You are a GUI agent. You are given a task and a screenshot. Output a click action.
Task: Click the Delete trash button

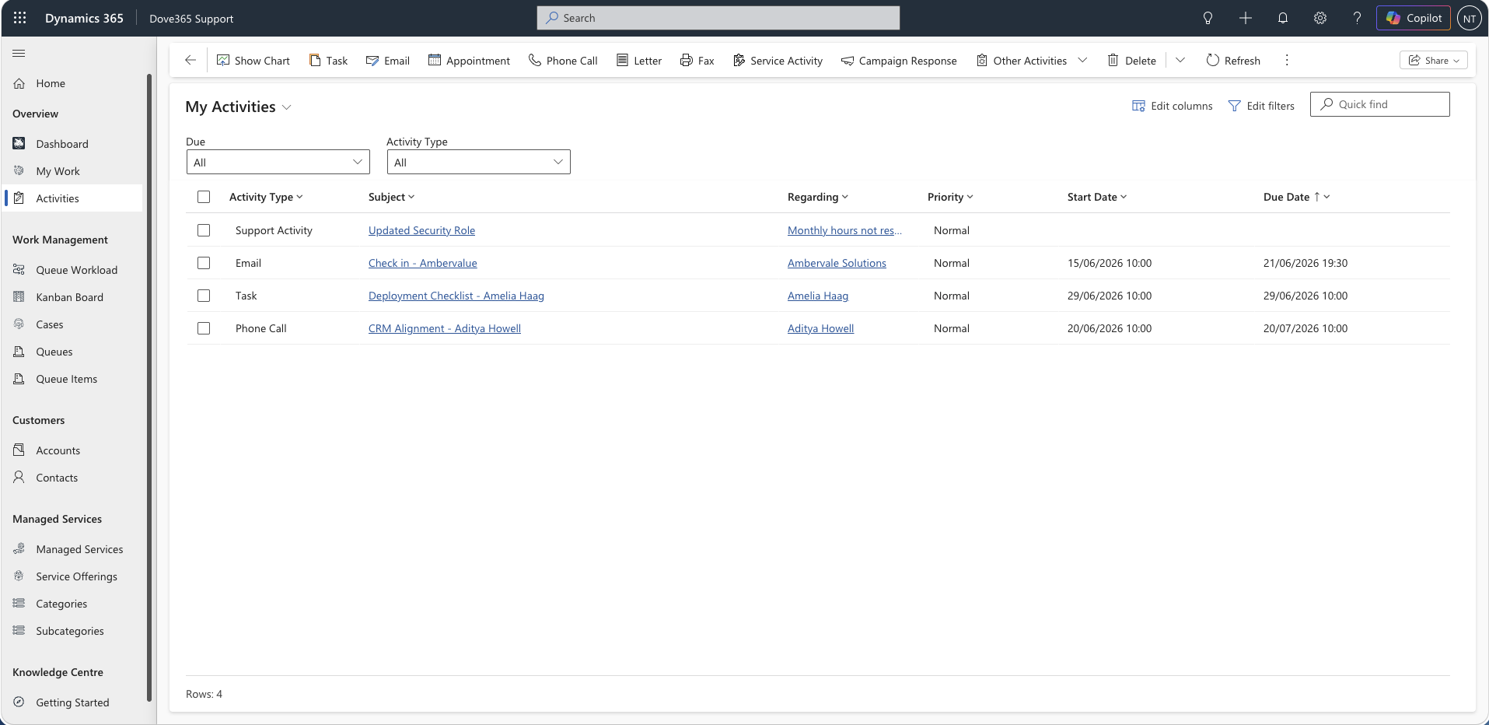click(x=1131, y=60)
